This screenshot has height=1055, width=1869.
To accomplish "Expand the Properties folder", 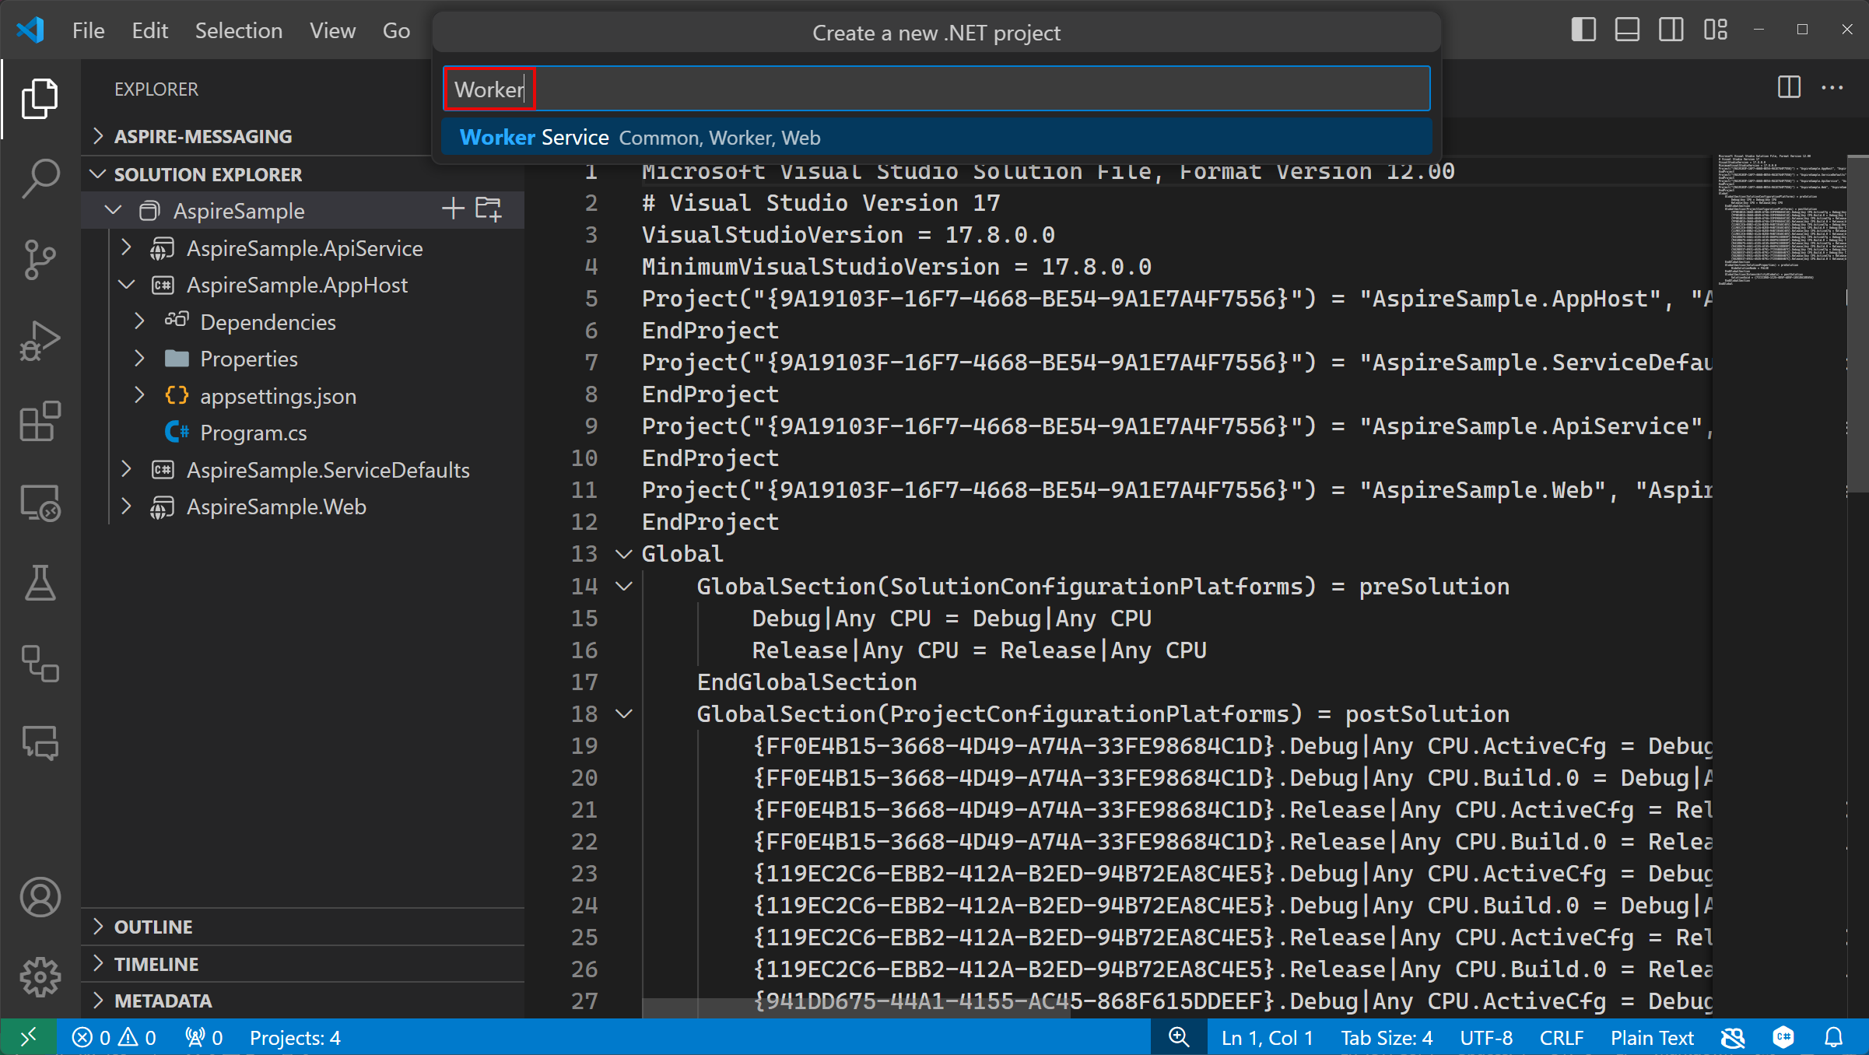I will click(x=139, y=358).
